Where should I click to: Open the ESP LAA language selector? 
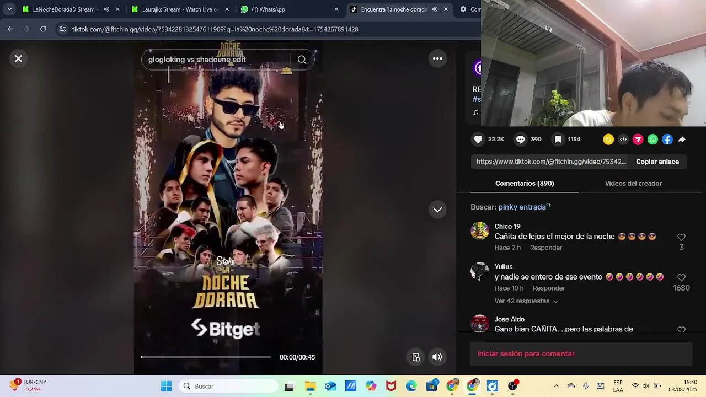point(618,387)
